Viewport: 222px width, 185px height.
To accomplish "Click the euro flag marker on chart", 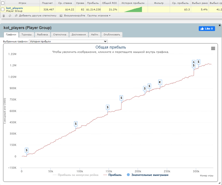I will pyautogui.click(x=160, y=82).
